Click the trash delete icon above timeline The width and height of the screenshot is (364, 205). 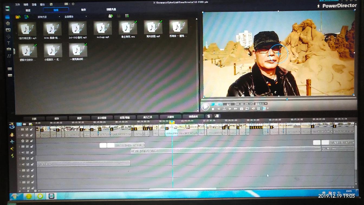point(209,116)
